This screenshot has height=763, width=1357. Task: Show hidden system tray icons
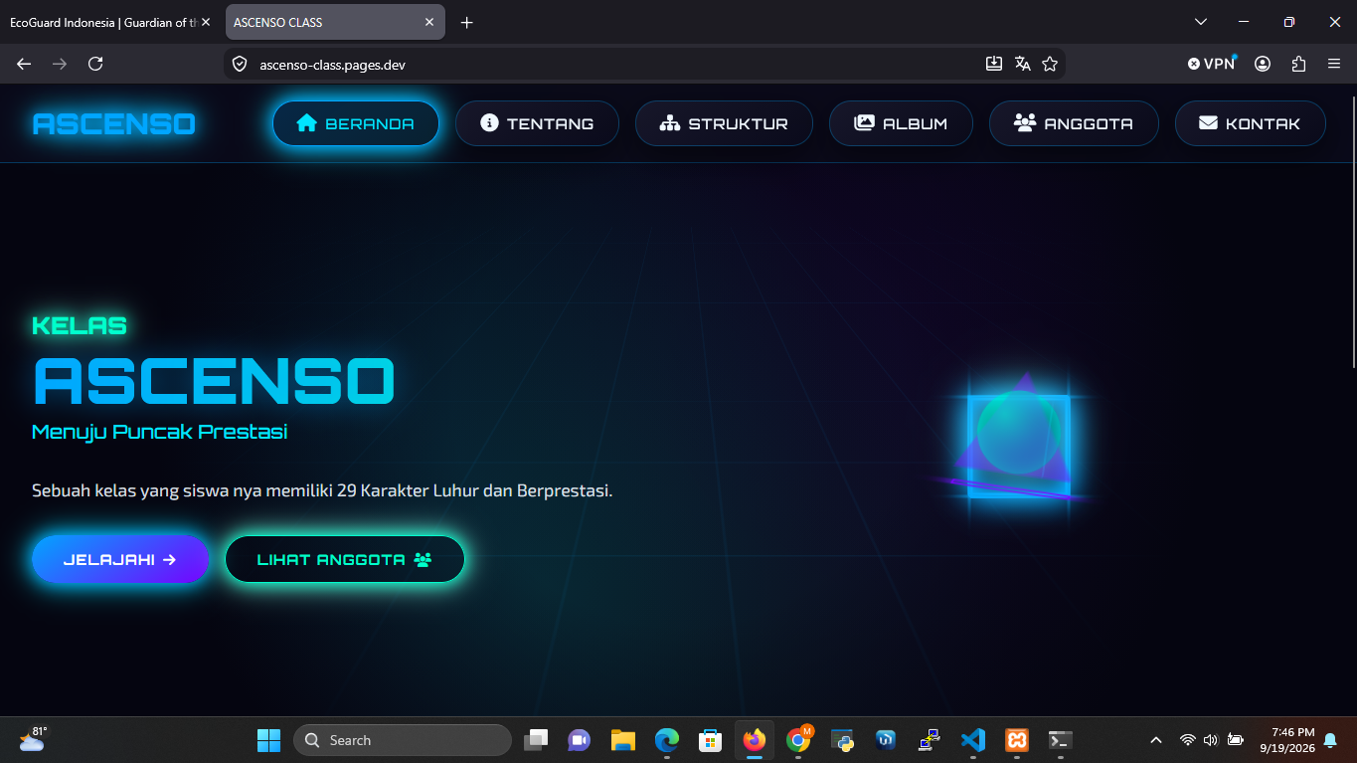[x=1156, y=740]
